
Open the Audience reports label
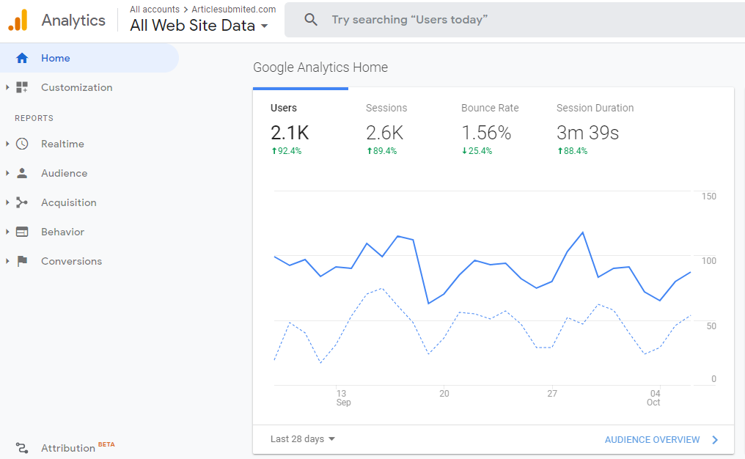(x=64, y=173)
